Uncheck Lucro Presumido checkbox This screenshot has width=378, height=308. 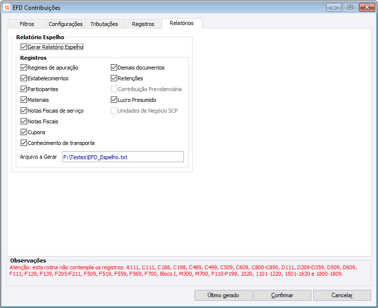pos(114,100)
